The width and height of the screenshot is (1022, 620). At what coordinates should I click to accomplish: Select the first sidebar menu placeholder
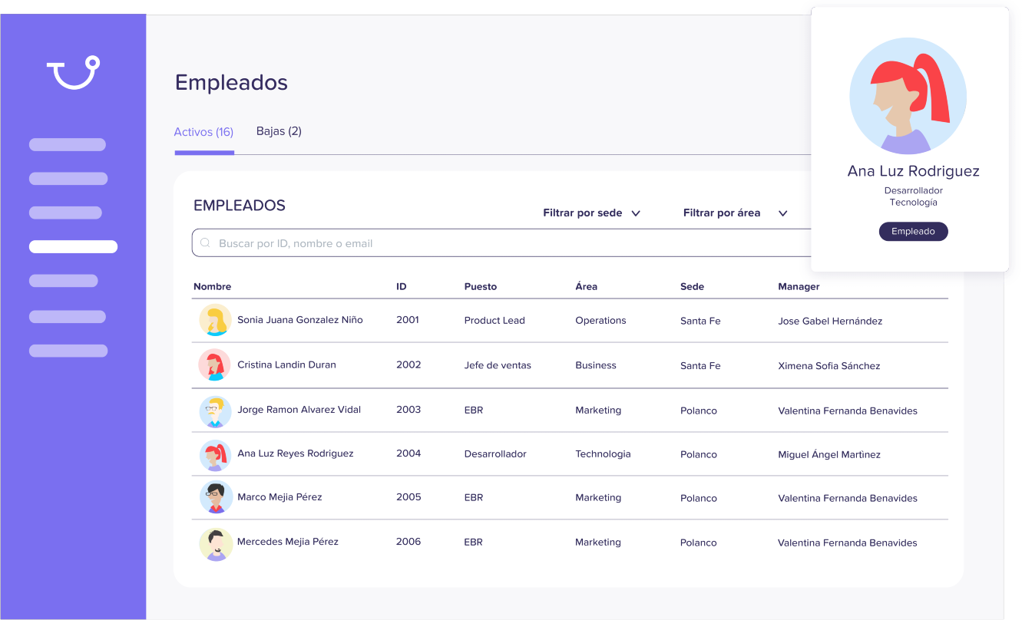pos(68,144)
